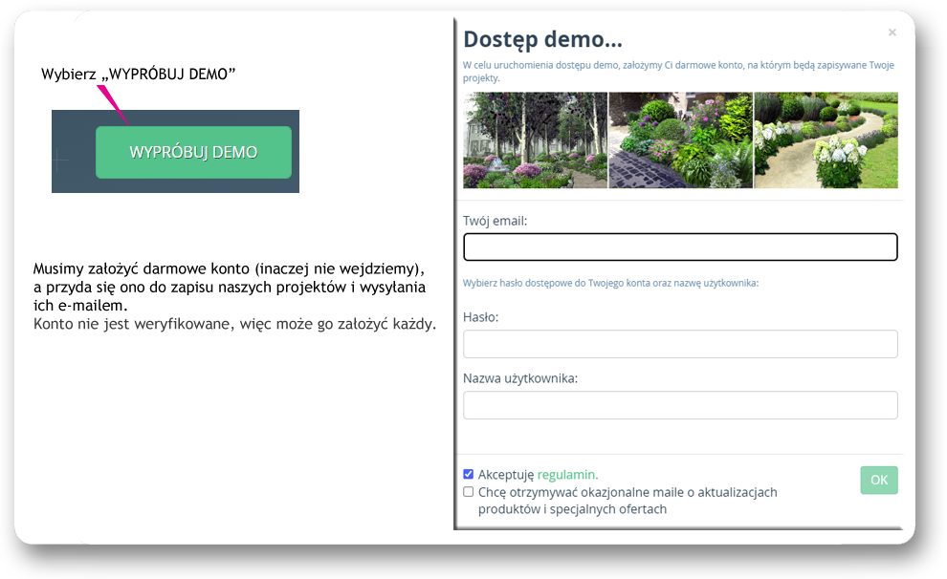Close the Dostęp demo dialog

point(892,32)
